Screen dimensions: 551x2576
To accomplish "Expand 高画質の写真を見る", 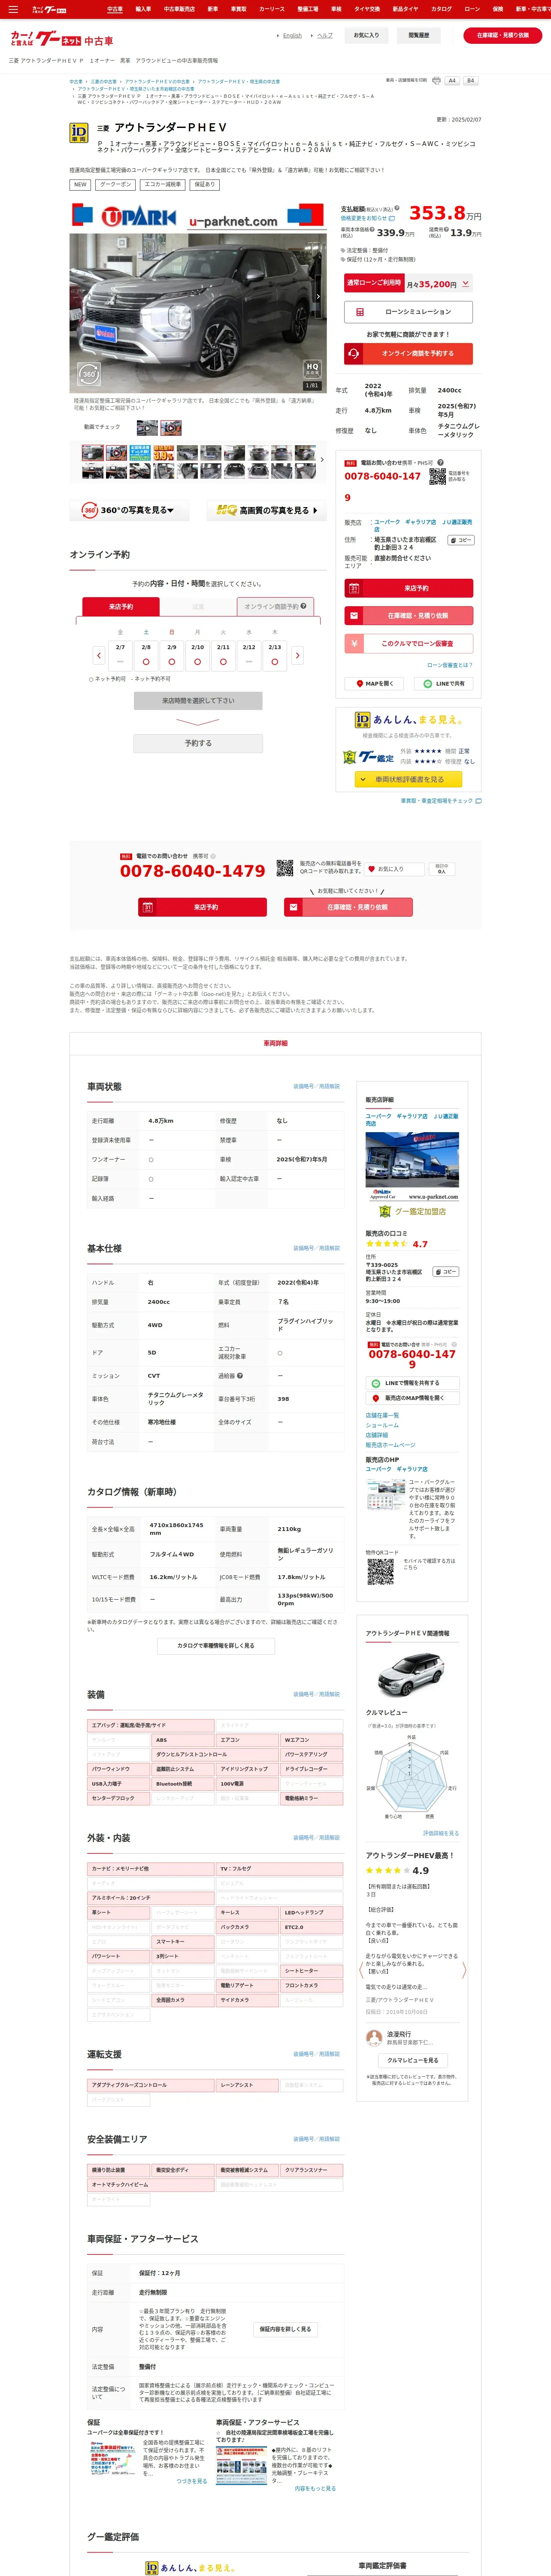I will click(266, 510).
